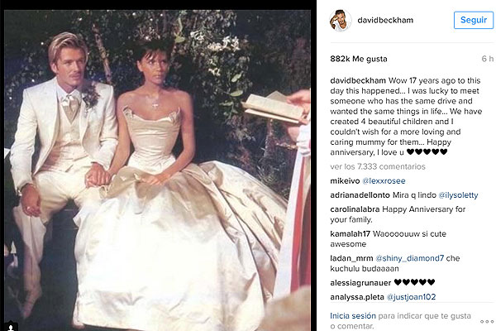Follow the account with Seguir button
The height and width of the screenshot is (331, 496).
(474, 20)
